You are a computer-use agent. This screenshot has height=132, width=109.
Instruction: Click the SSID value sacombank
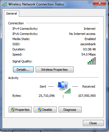[88, 44]
